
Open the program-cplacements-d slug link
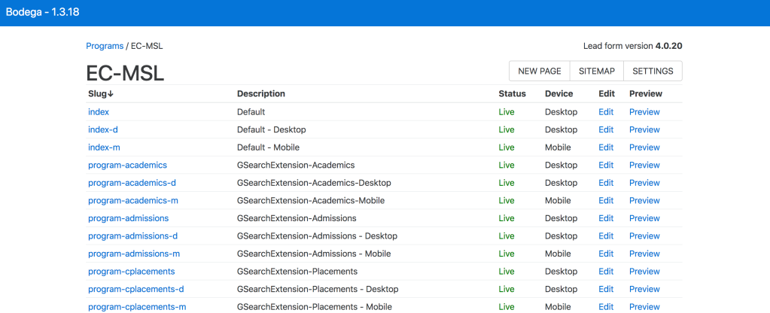(135, 289)
